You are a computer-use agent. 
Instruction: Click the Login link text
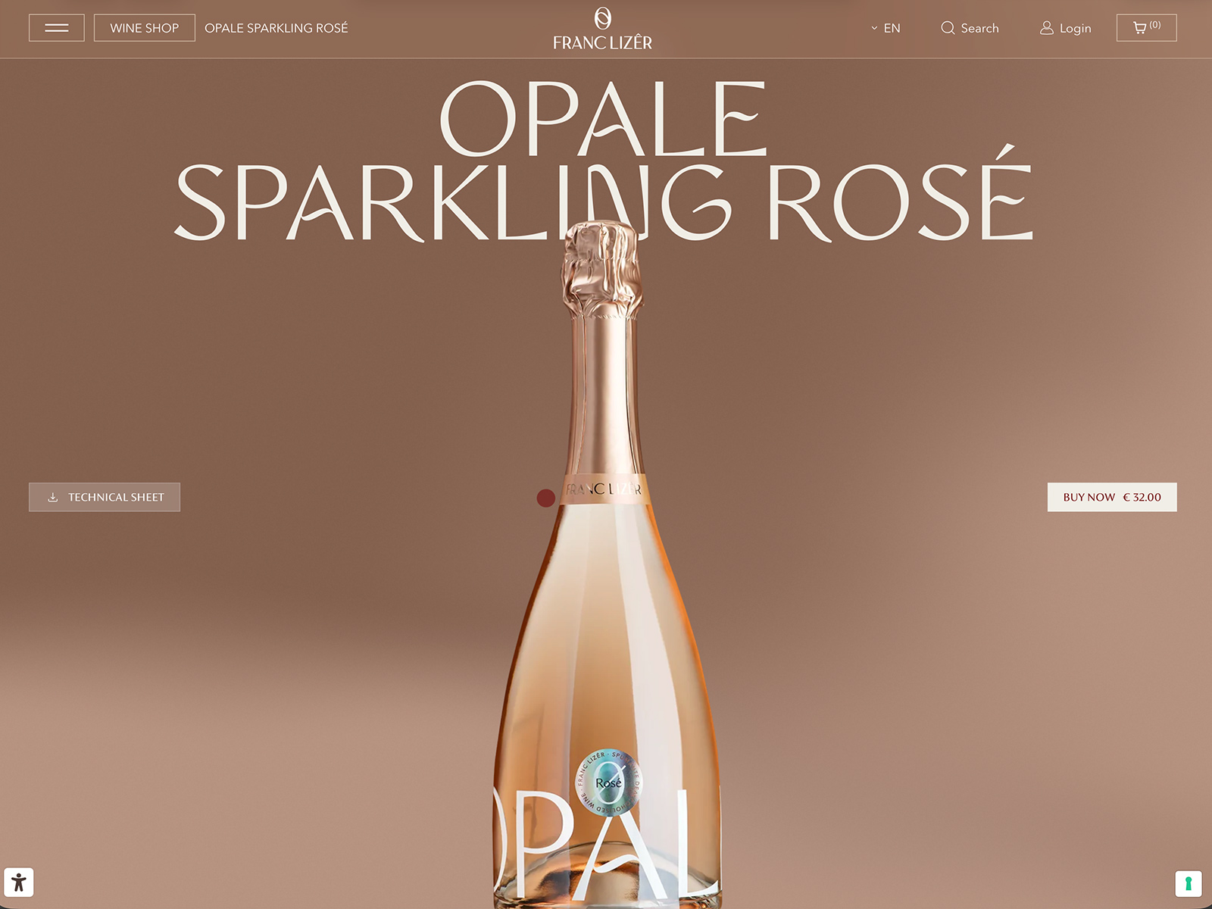coord(1075,28)
